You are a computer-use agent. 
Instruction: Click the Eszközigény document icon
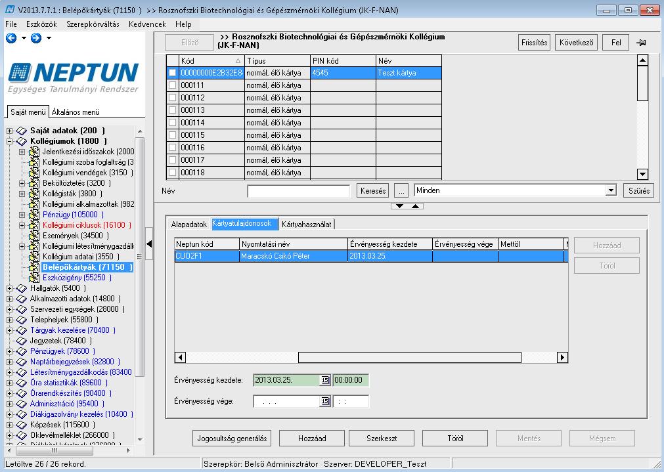click(34, 278)
